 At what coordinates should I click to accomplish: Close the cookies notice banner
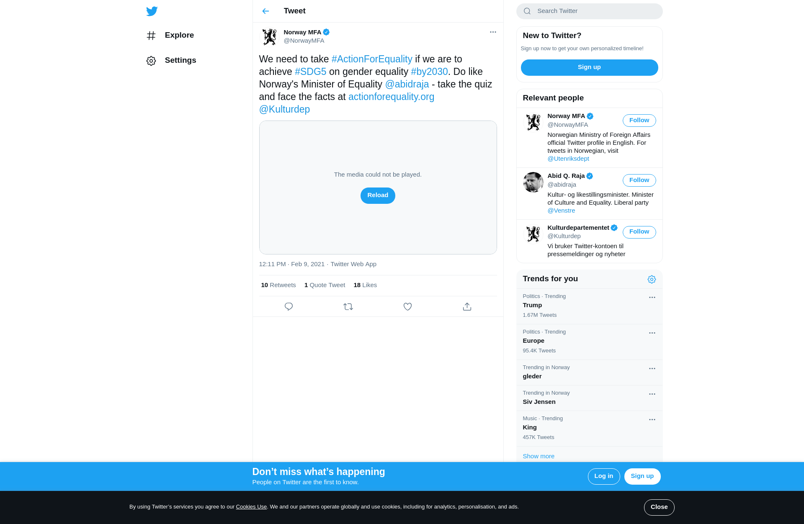pyautogui.click(x=659, y=507)
